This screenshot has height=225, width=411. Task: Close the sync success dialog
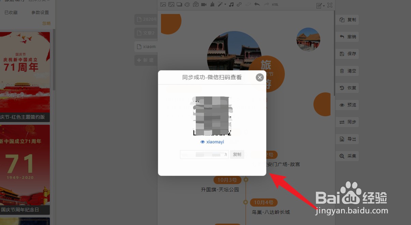(x=260, y=77)
